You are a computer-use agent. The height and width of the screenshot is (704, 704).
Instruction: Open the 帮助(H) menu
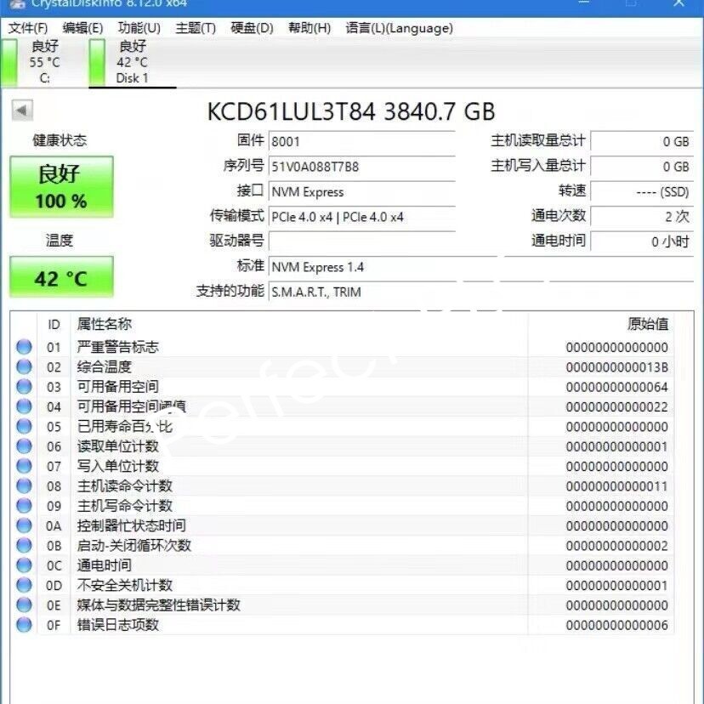309,28
